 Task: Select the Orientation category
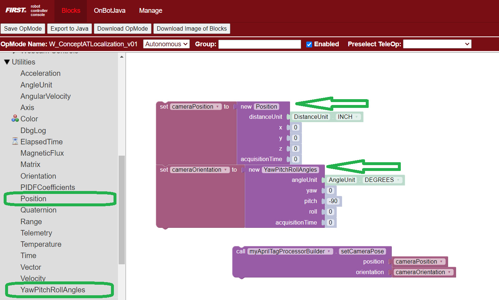38,176
